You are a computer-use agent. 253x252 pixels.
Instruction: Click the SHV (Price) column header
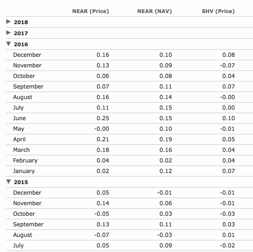[218, 11]
